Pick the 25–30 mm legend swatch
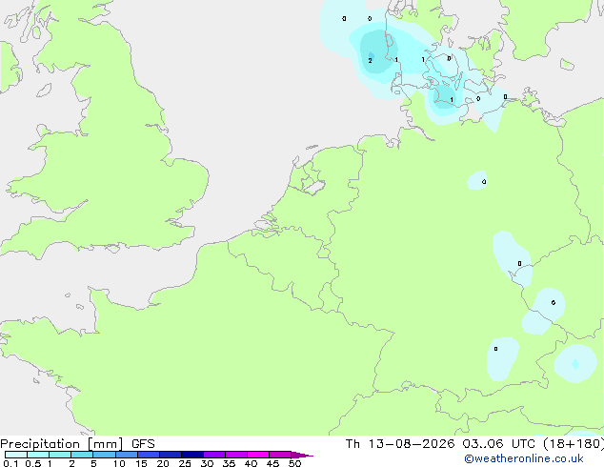Viewport: 604px width, 467px height. [191, 455]
